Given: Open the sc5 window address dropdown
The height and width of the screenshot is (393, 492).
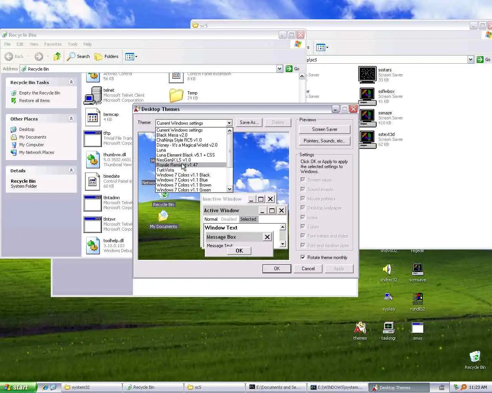Looking at the screenshot, I should coord(470,59).
